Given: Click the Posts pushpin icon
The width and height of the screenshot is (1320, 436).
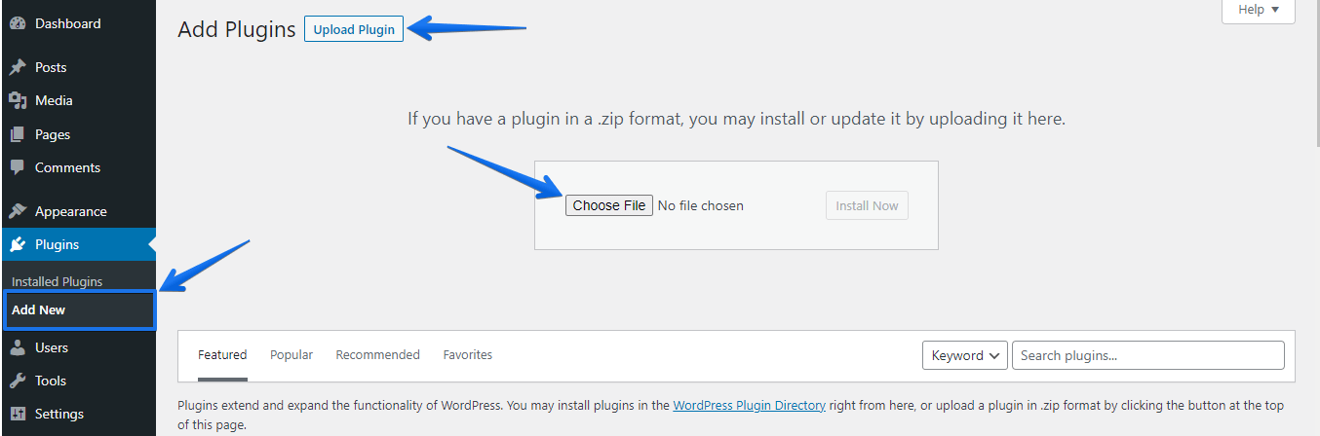Looking at the screenshot, I should [18, 67].
